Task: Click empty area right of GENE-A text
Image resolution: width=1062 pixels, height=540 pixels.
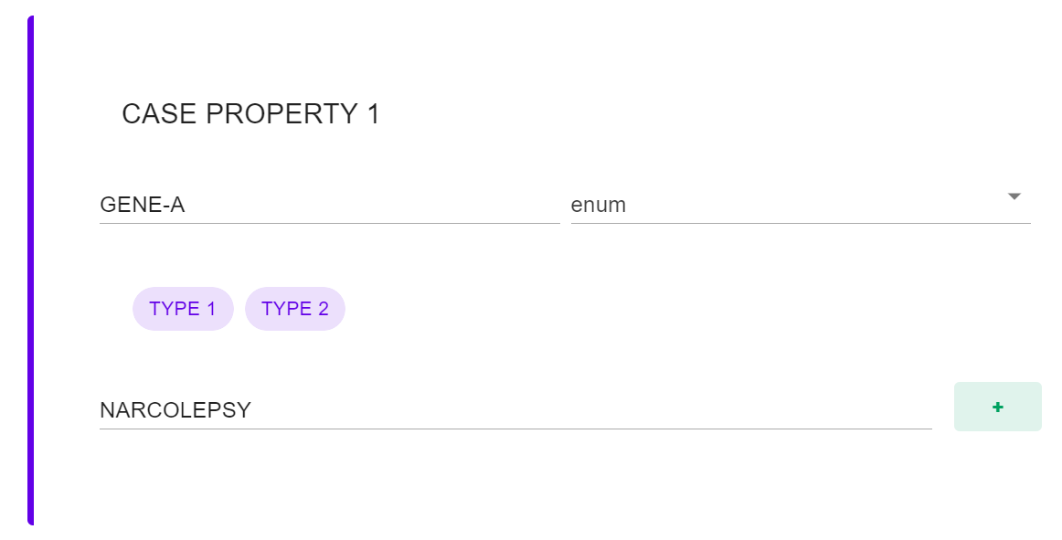Action: pos(384,206)
